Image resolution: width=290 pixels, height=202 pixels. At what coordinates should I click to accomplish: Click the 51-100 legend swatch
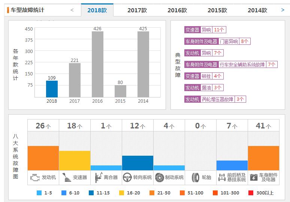point(182,193)
